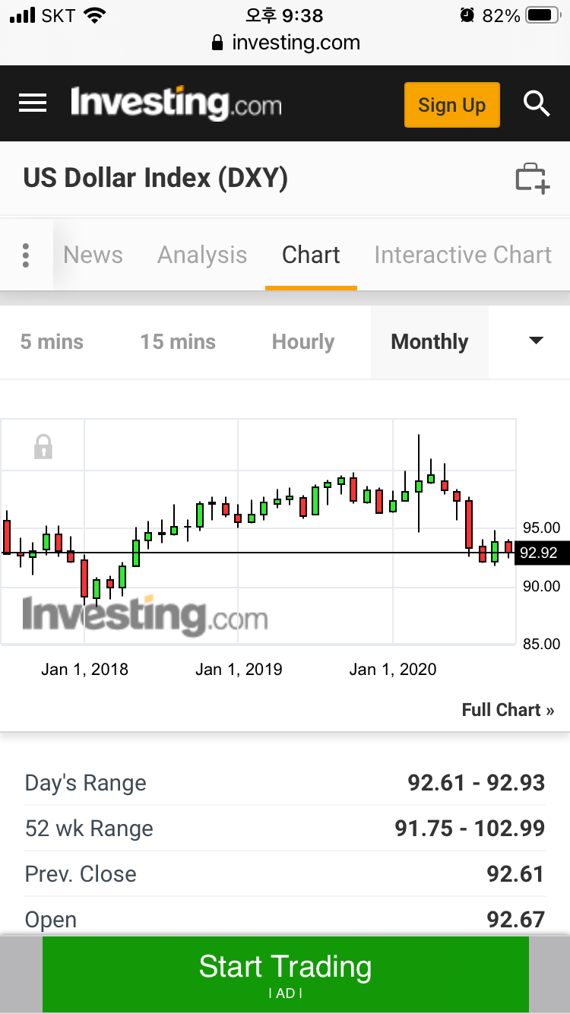
Task: Click the Jan 1, 2019 axis label
Action: 239,670
